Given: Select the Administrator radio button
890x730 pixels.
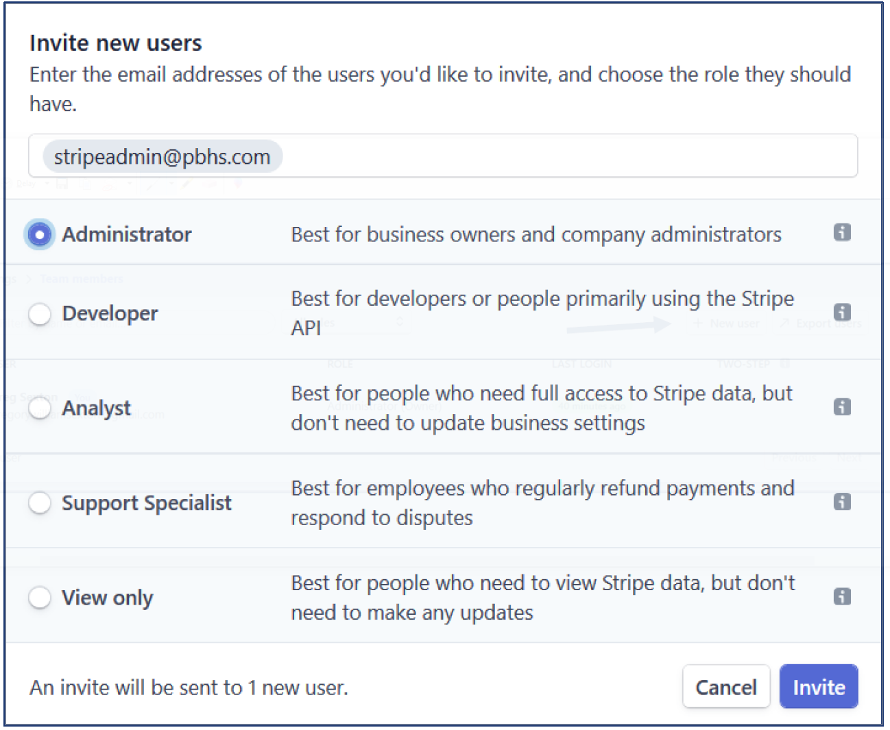Looking at the screenshot, I should [40, 234].
